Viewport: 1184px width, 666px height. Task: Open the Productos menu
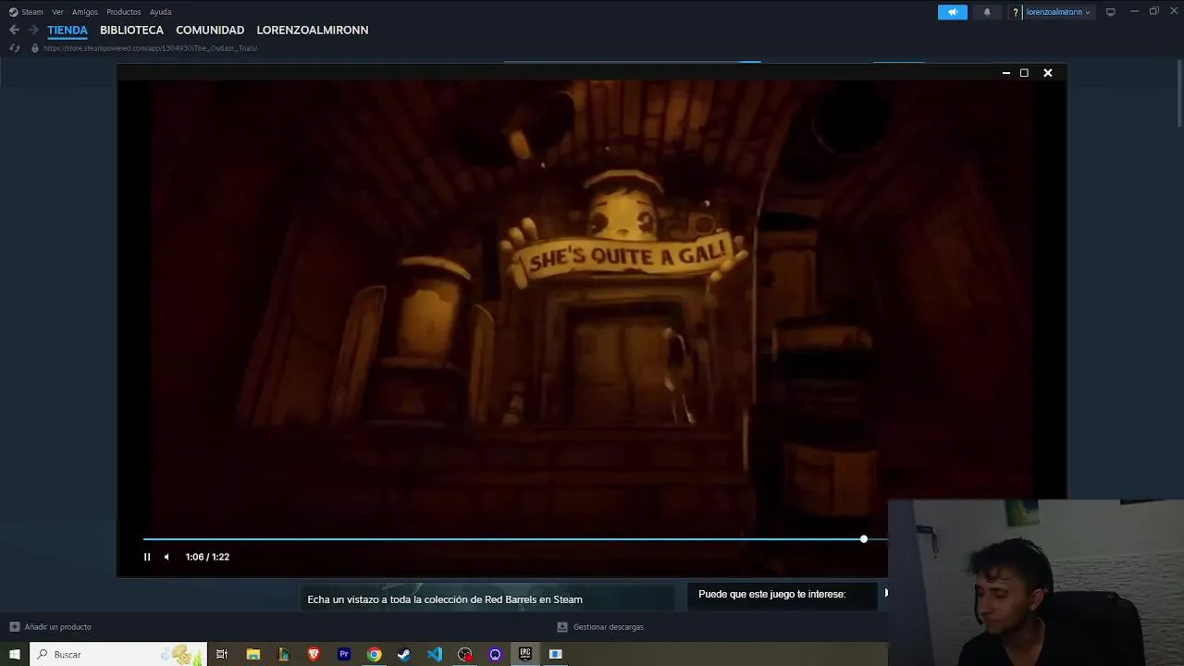pyautogui.click(x=124, y=12)
